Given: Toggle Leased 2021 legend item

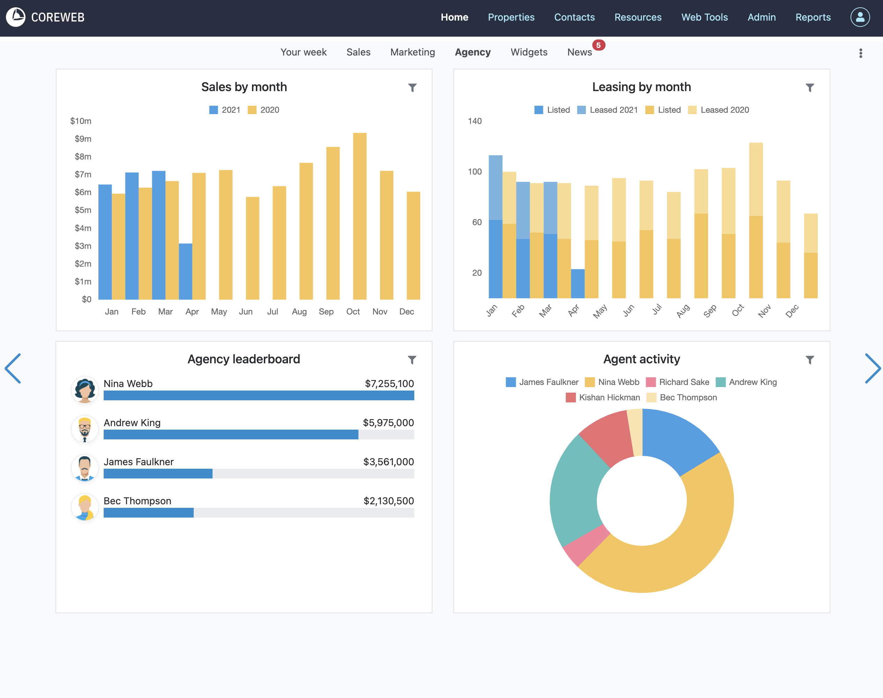Looking at the screenshot, I should (607, 110).
